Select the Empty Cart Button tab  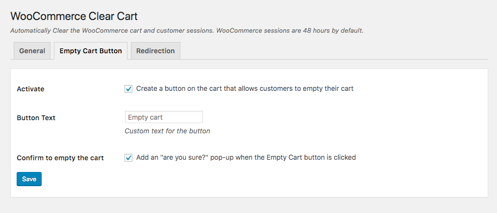click(x=91, y=51)
